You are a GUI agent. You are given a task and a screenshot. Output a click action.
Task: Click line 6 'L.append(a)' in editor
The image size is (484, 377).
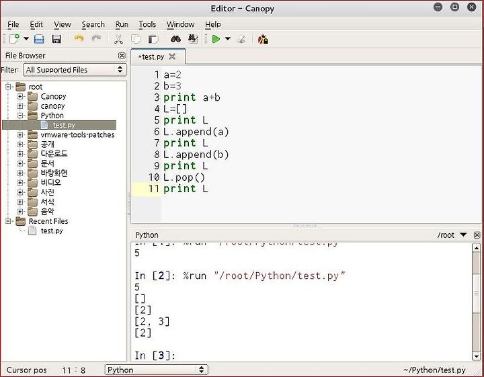point(196,132)
